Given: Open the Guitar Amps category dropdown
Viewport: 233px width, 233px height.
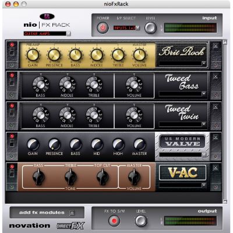Looking at the screenshot, I should (x=47, y=34).
